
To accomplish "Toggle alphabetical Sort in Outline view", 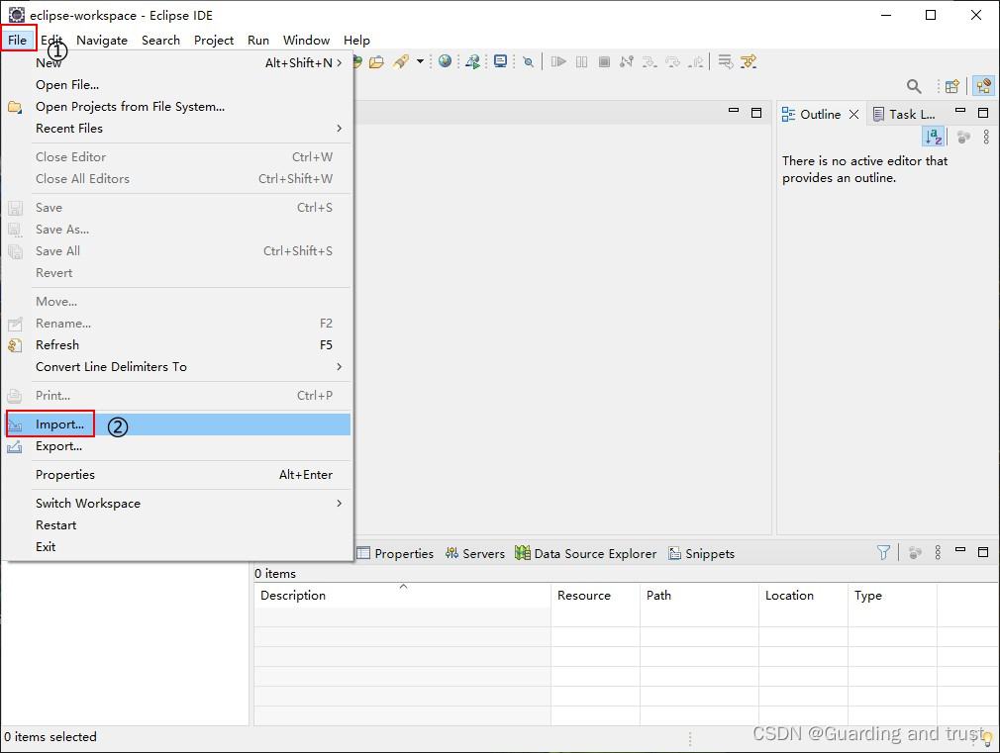I will (x=935, y=137).
